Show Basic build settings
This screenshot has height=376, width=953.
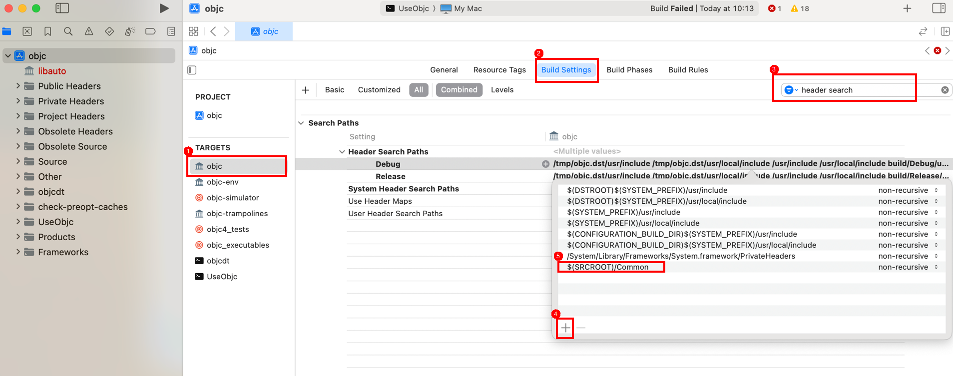(x=335, y=90)
